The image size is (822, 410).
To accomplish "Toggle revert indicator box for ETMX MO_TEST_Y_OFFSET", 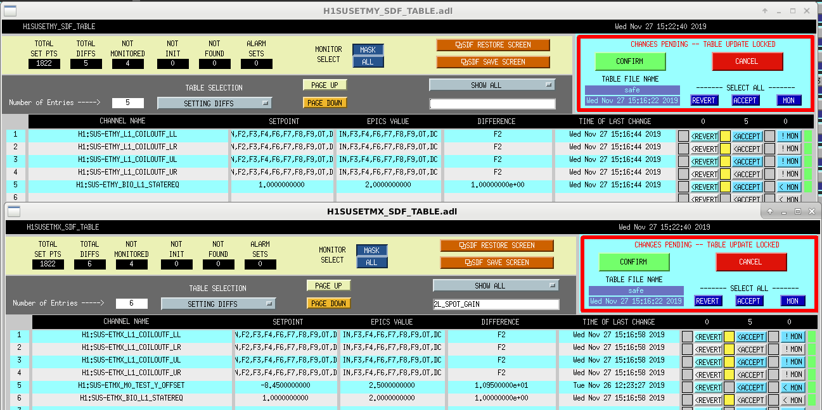I will (687, 387).
